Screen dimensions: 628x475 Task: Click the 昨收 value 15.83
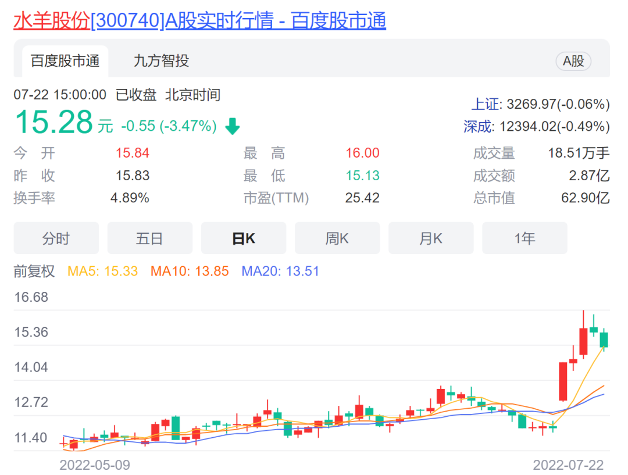click(x=133, y=176)
